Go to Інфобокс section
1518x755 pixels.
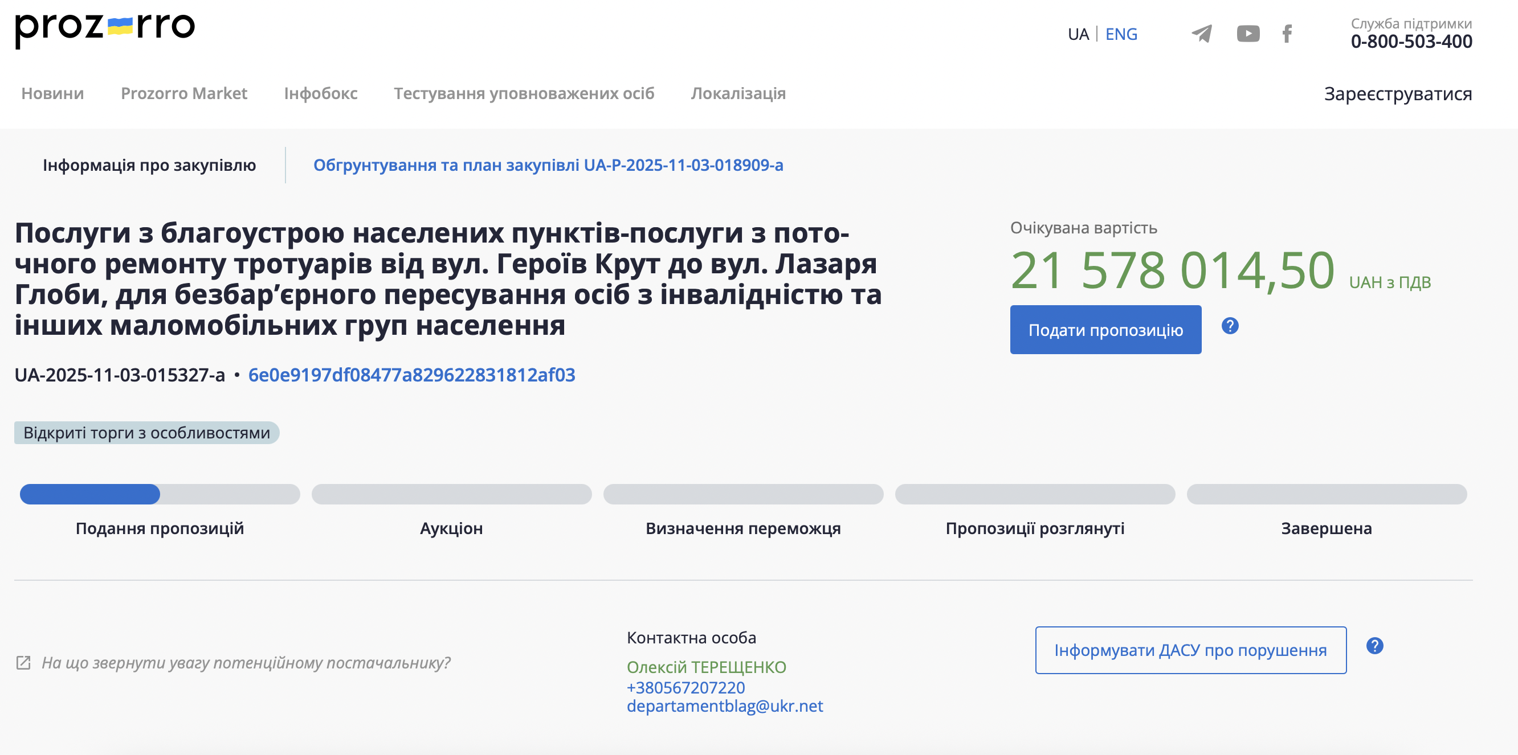(321, 93)
